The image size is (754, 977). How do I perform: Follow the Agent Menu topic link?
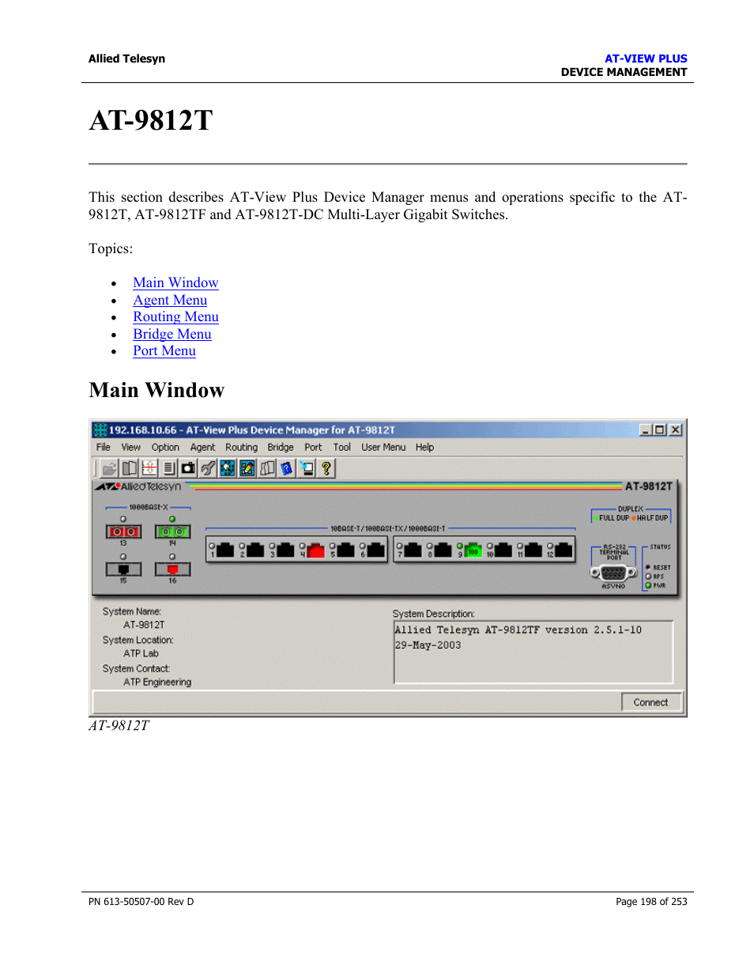170,300
